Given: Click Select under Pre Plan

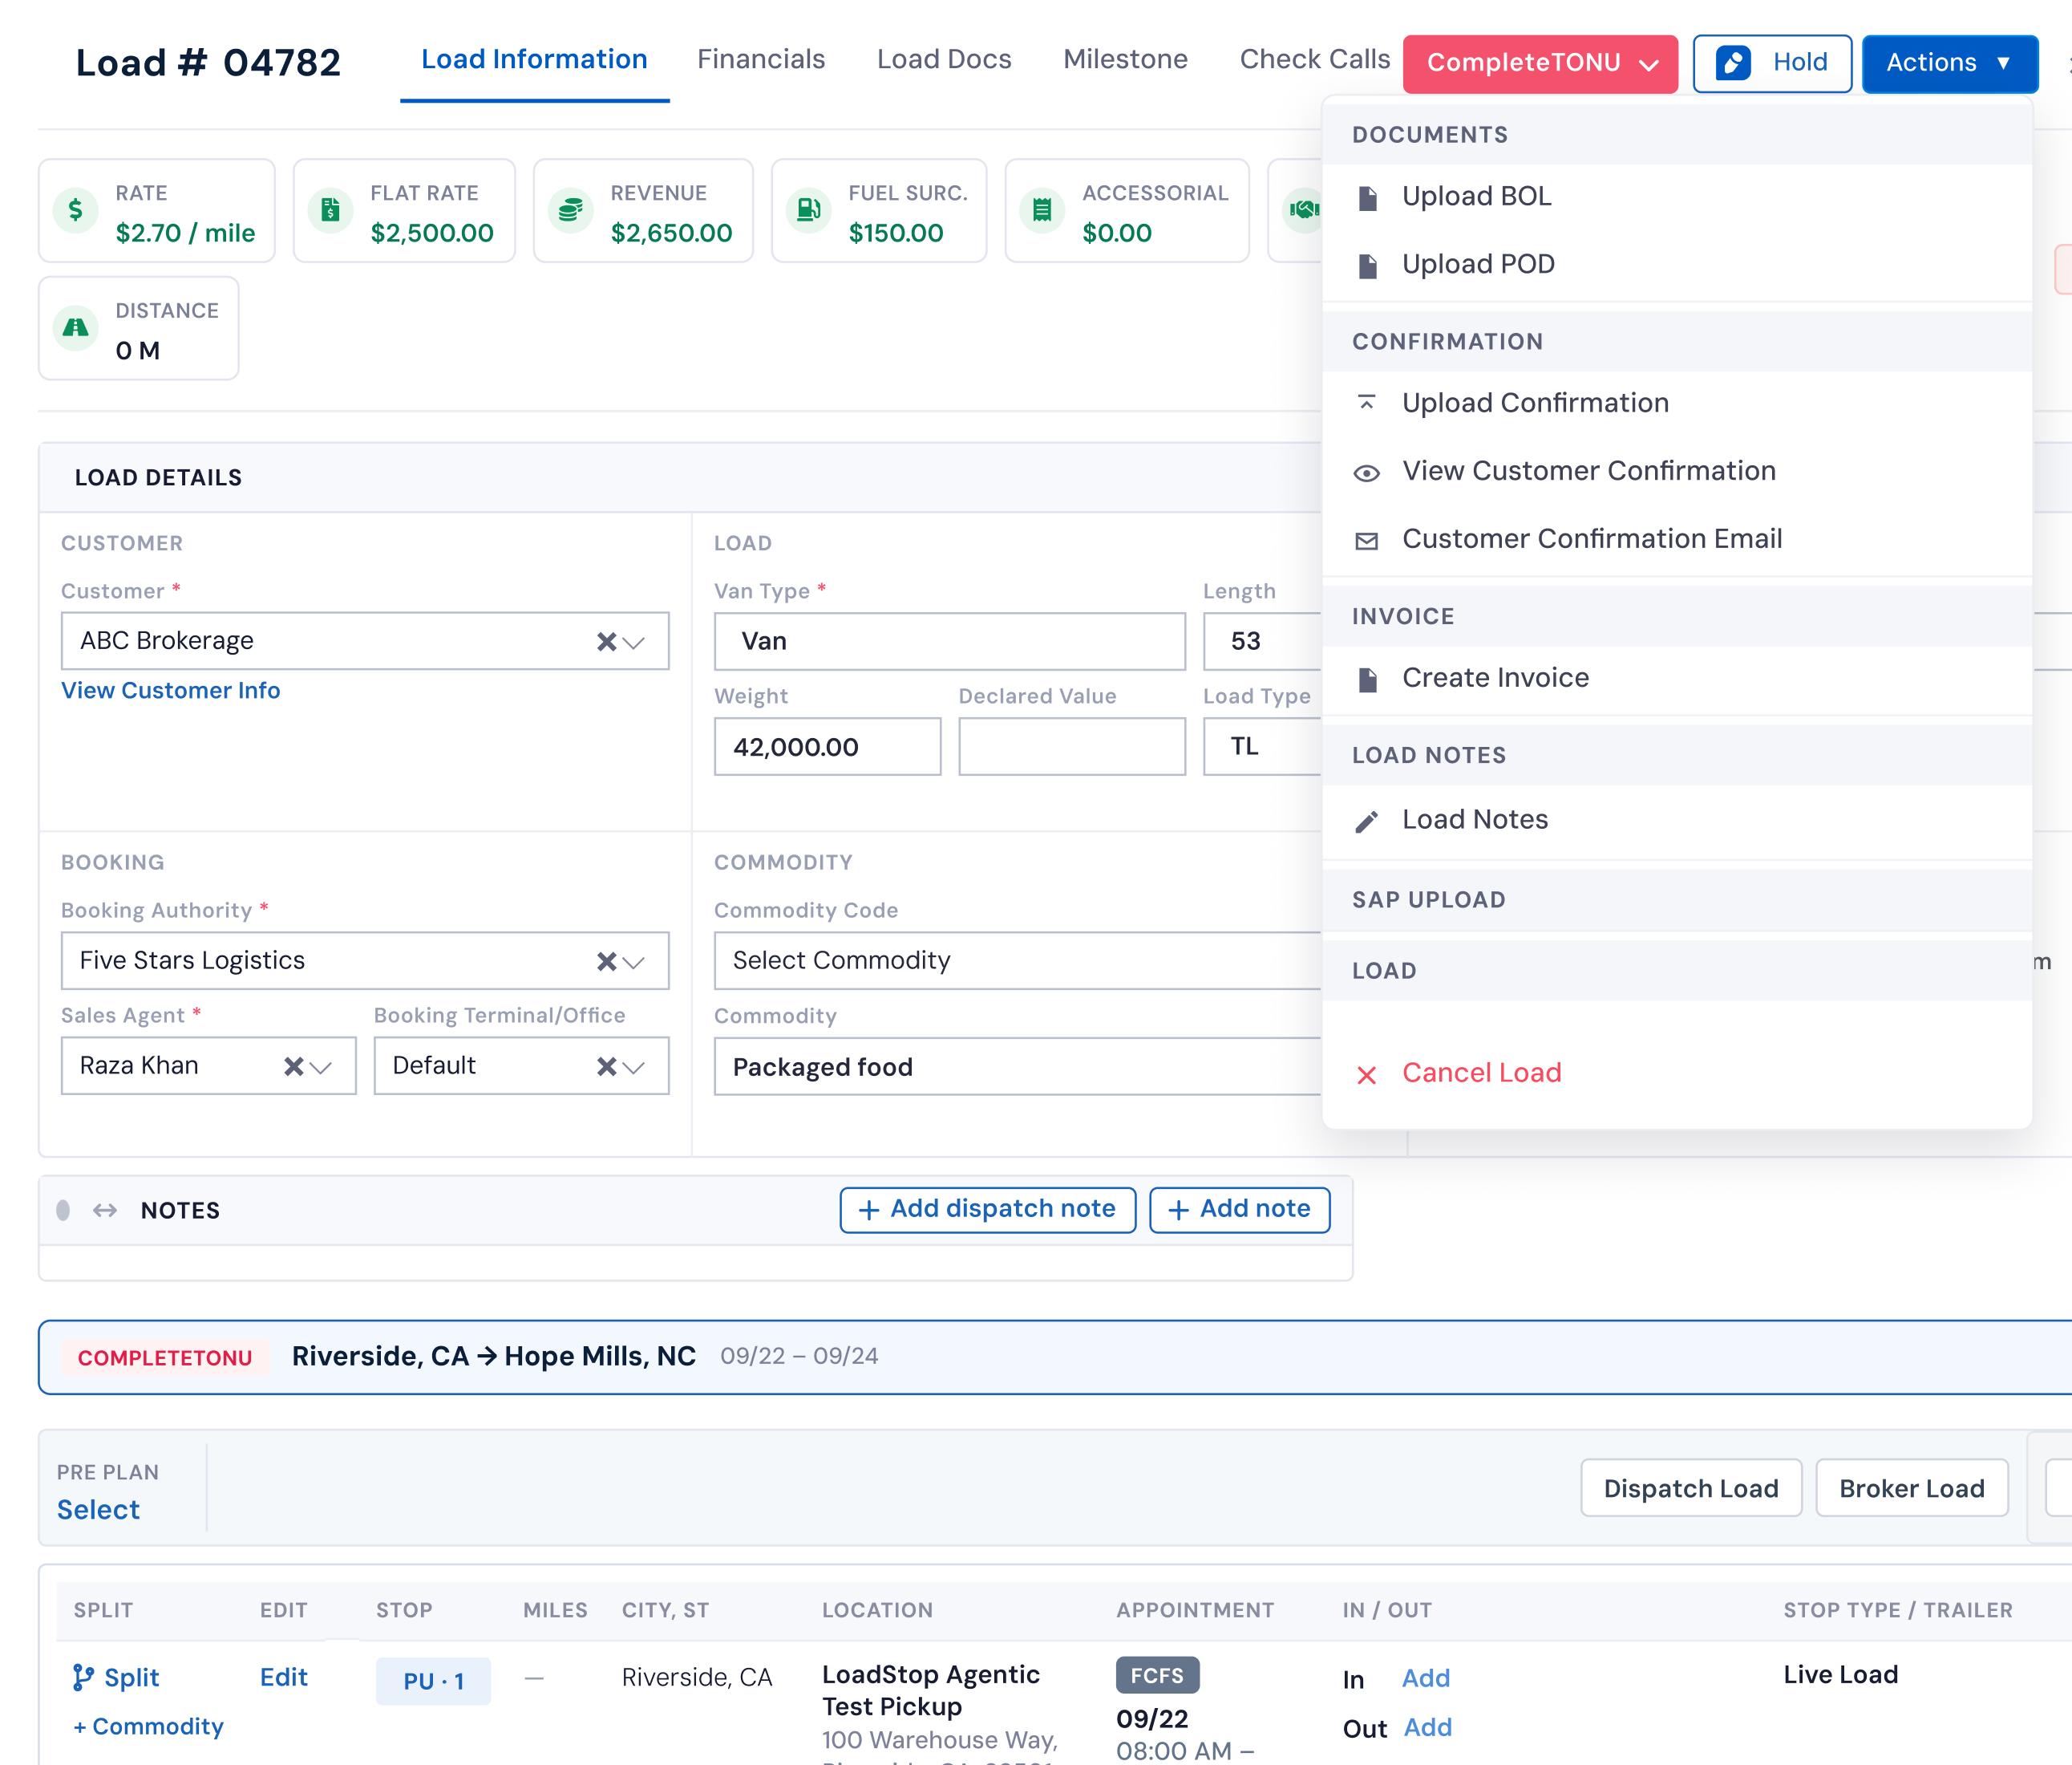Looking at the screenshot, I should click(x=98, y=1509).
